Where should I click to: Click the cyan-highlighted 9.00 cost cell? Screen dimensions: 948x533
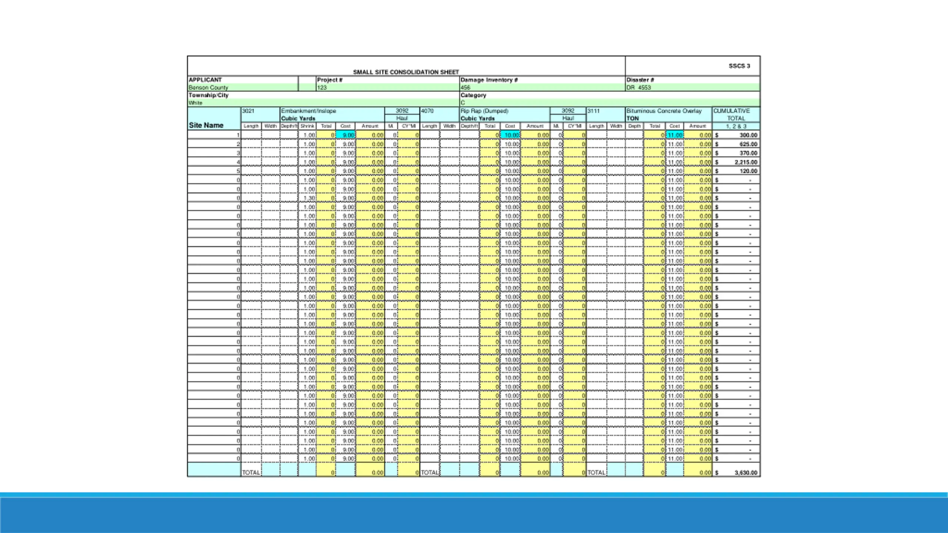pos(346,135)
